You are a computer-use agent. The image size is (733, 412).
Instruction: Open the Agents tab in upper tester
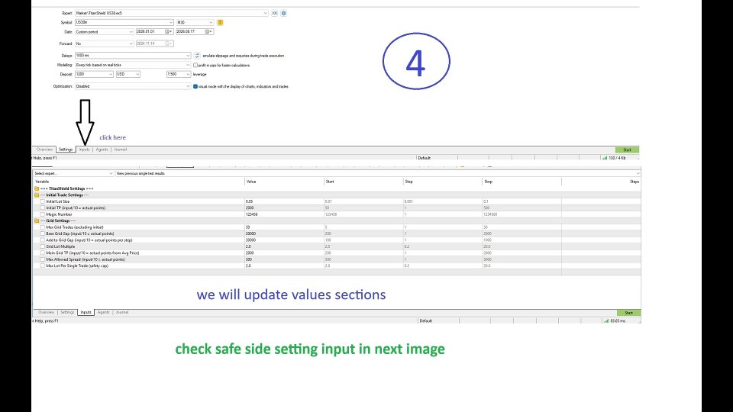[x=102, y=150]
